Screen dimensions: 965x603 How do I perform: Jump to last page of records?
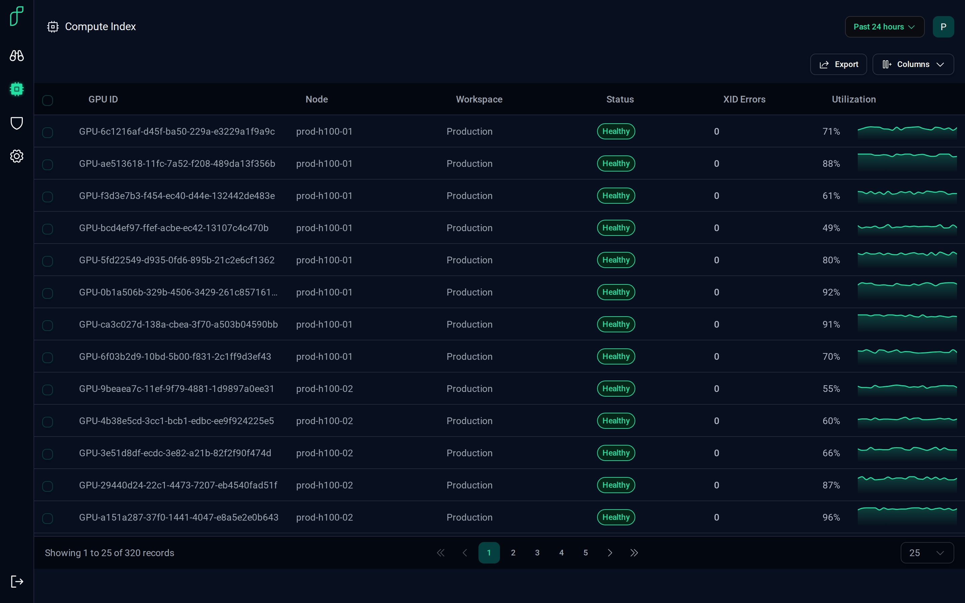(634, 553)
